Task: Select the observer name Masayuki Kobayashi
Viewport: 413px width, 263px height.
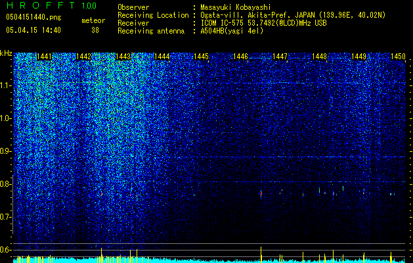Action: coord(236,7)
